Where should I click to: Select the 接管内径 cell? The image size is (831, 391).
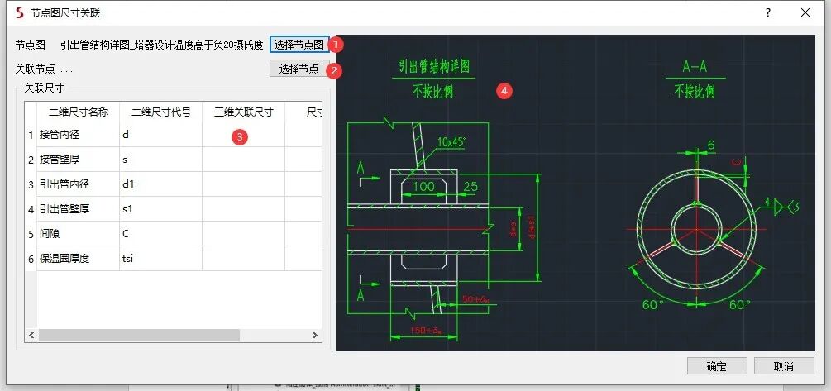pyautogui.click(x=78, y=135)
